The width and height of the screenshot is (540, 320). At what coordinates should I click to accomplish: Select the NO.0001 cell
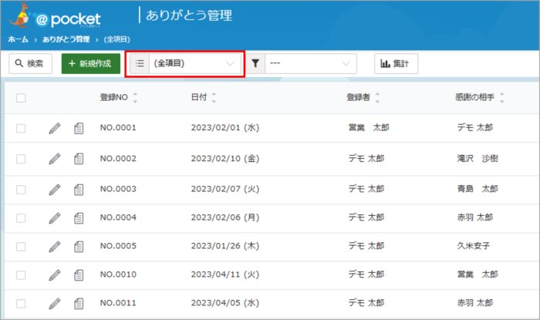click(118, 128)
